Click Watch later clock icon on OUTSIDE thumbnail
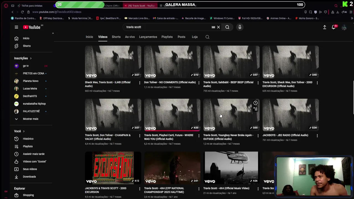 [x=256, y=103]
